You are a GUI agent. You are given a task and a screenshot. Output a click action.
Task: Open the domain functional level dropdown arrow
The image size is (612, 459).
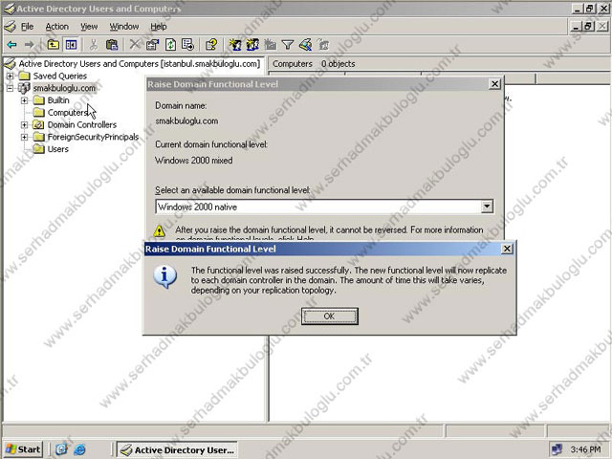pyautogui.click(x=487, y=207)
